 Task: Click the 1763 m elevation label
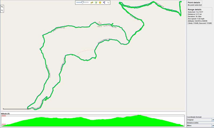99,26
